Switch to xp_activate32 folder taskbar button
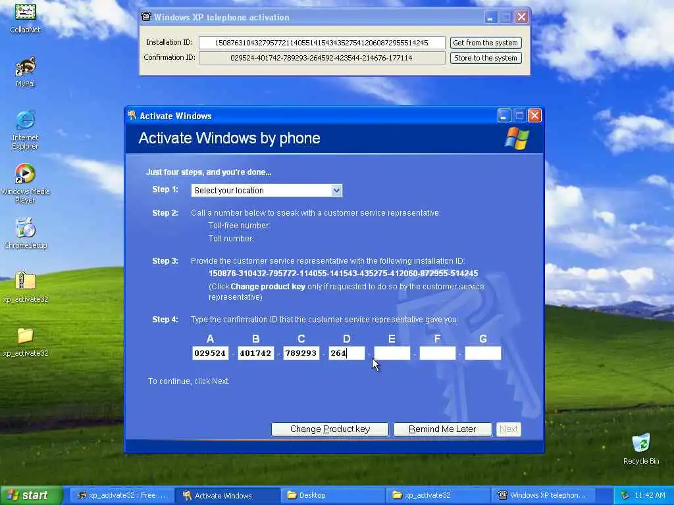The image size is (674, 505). 438,495
